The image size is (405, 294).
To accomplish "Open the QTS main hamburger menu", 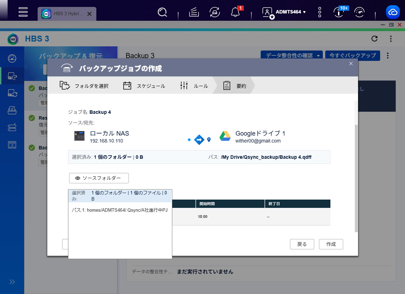I will [x=23, y=12].
